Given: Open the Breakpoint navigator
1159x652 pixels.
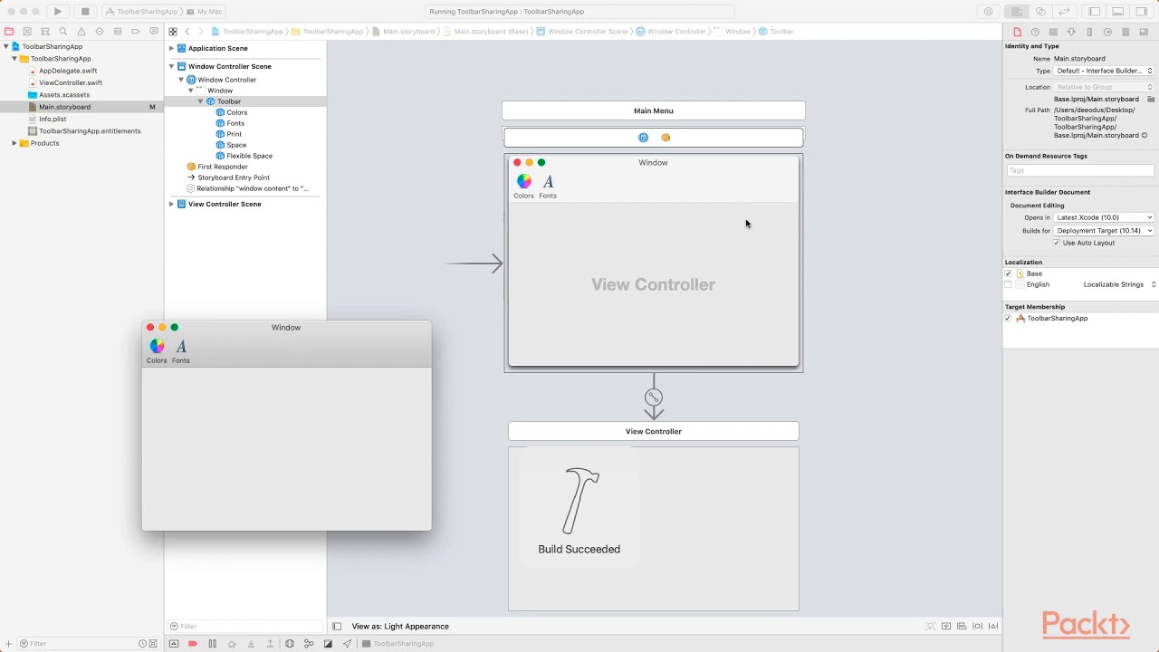Looking at the screenshot, I should click(136, 32).
